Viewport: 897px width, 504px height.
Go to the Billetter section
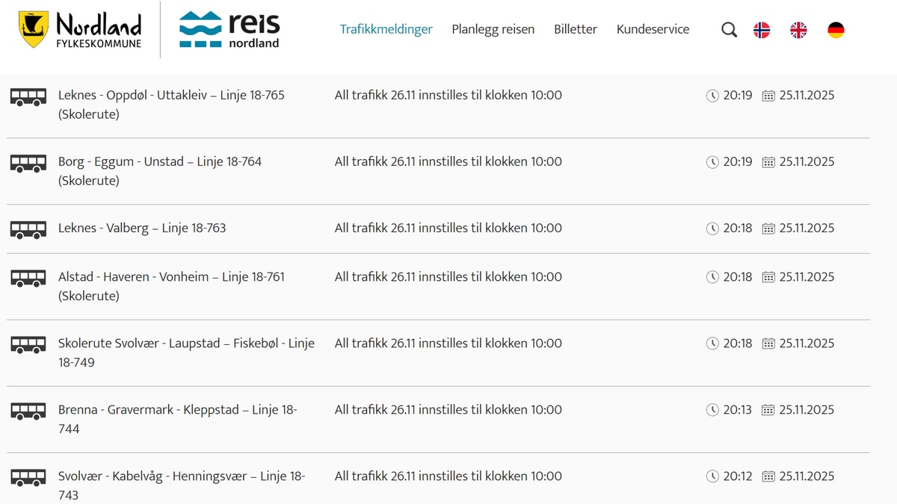(x=575, y=29)
